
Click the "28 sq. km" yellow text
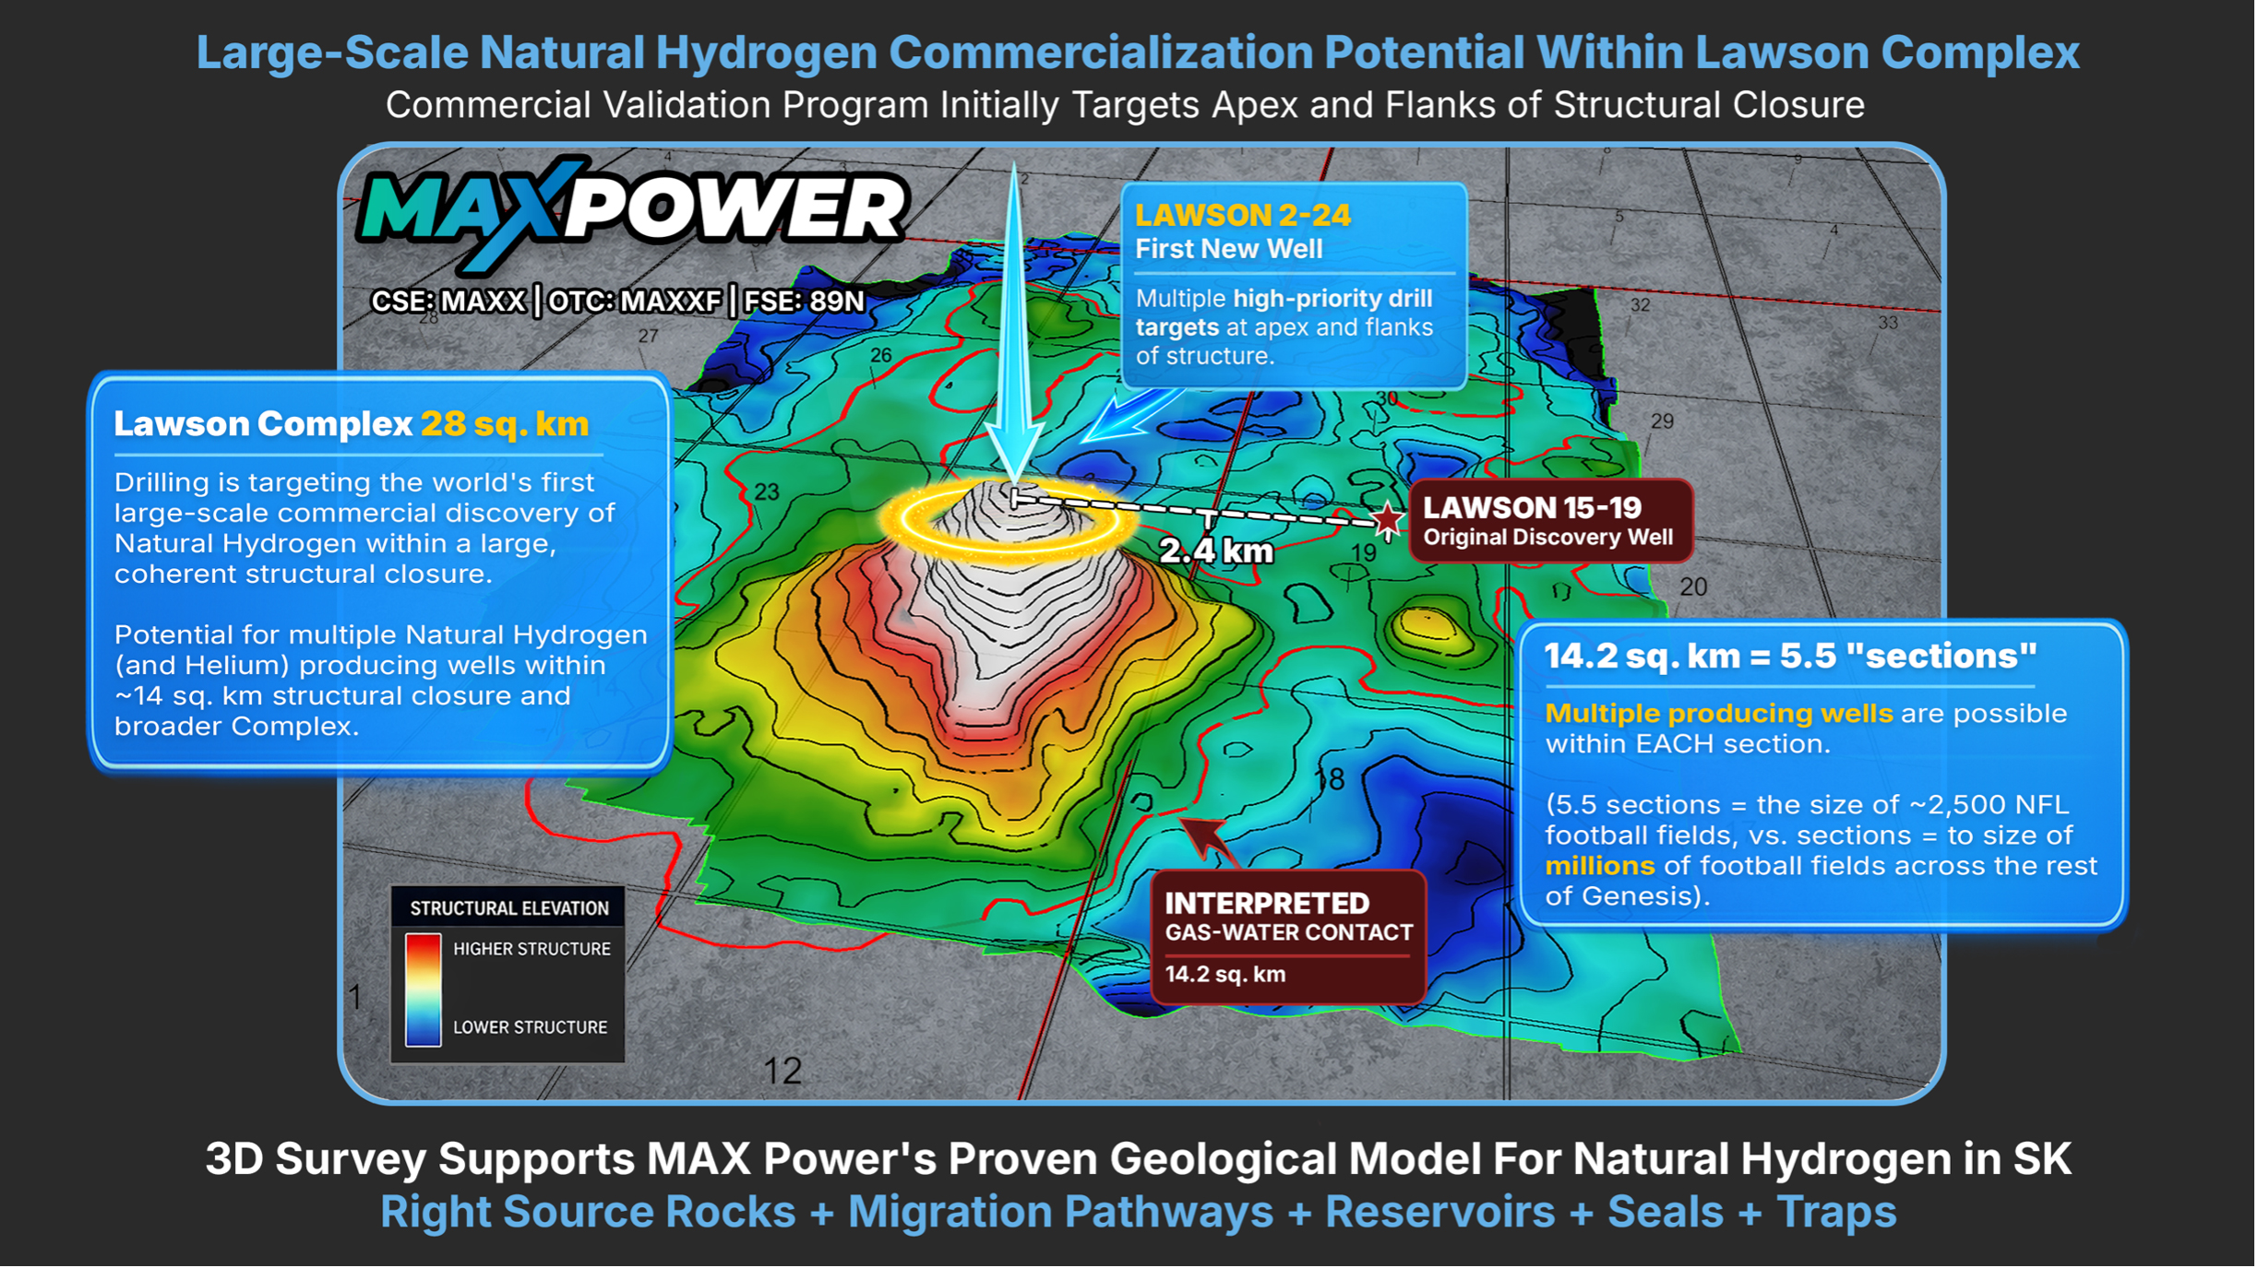[506, 424]
